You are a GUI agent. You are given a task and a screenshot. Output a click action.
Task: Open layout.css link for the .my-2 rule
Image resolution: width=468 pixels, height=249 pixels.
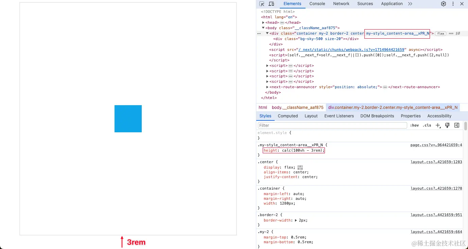point(436,232)
